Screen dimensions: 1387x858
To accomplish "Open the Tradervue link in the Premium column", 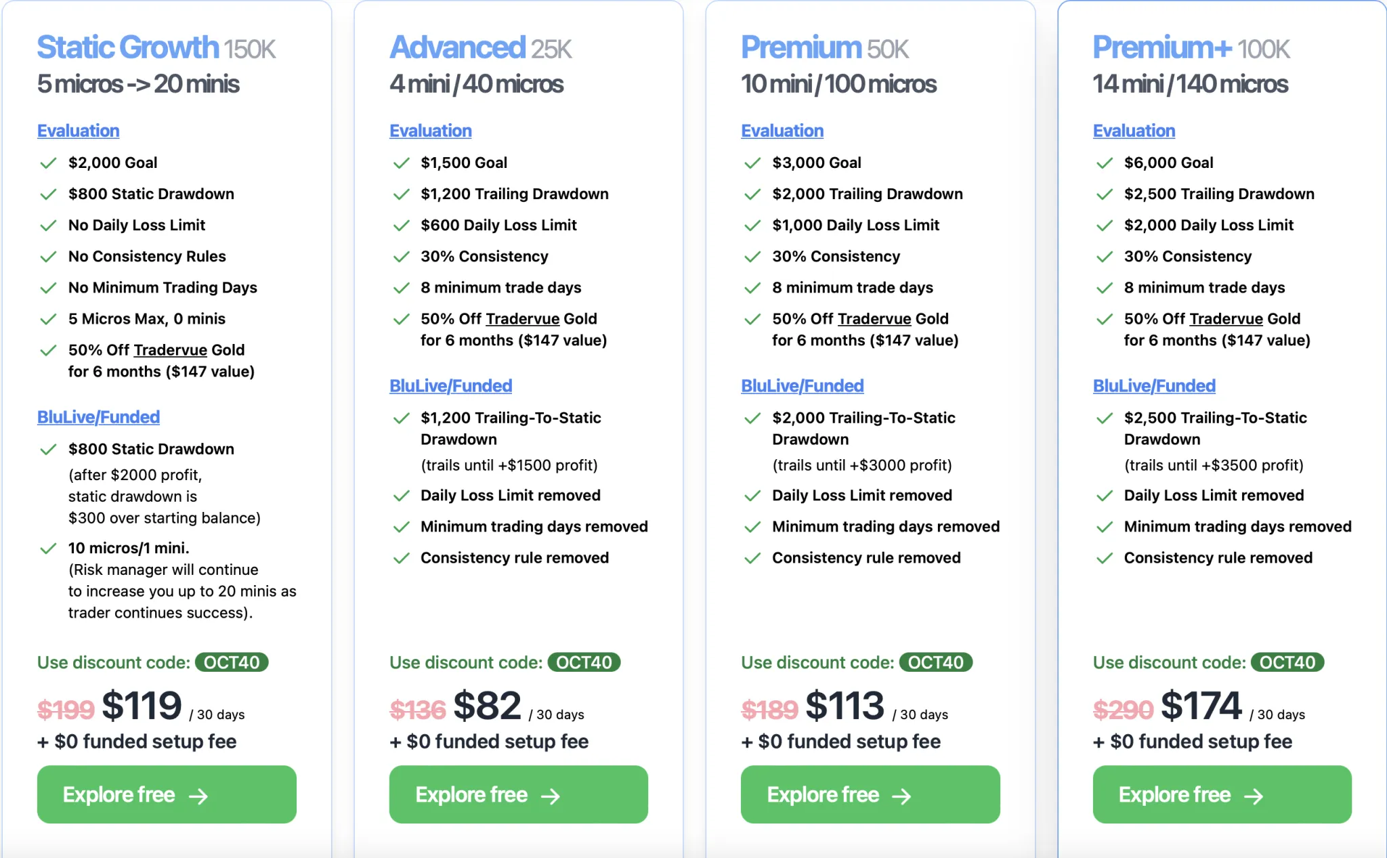I will 874,318.
